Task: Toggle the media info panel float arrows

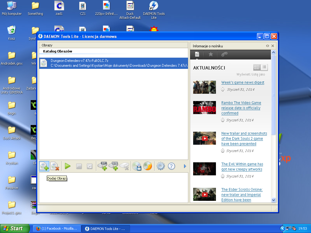Action: [x=268, y=46]
